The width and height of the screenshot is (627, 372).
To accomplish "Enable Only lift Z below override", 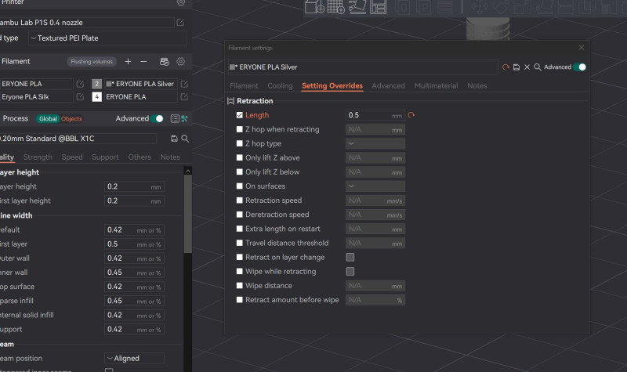I will (x=240, y=172).
